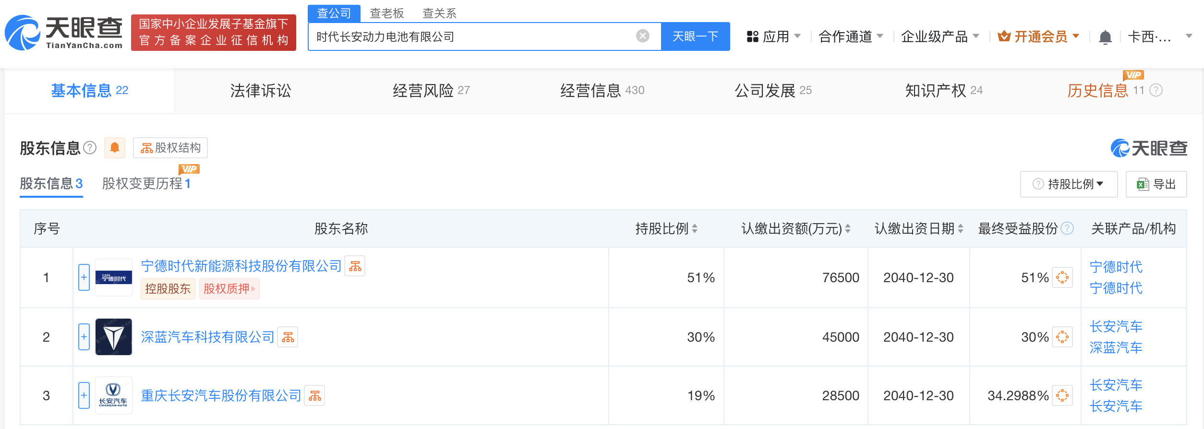Switch to the 基本信息 tab
This screenshot has width=1204, height=429.
point(90,90)
